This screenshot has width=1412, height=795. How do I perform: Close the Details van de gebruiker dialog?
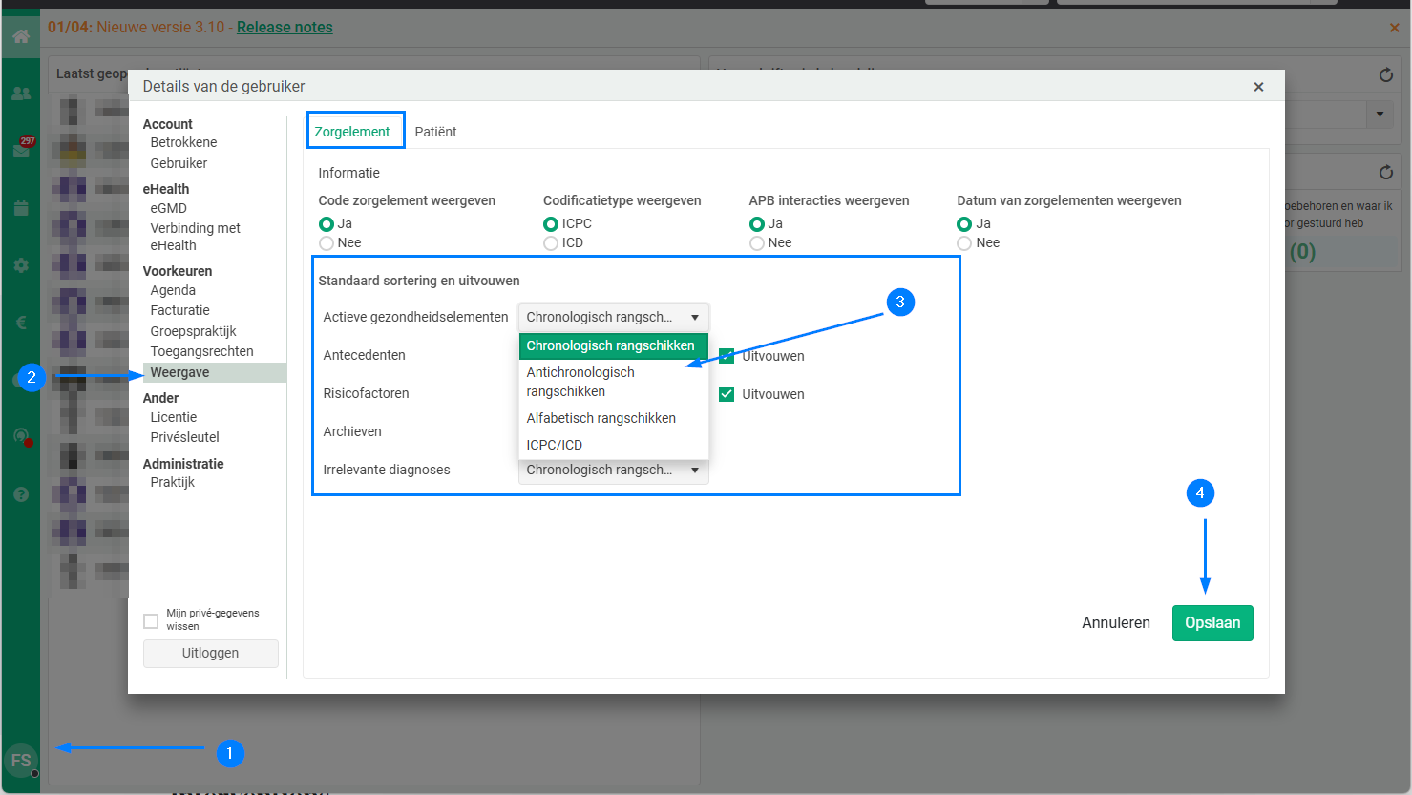tap(1258, 87)
